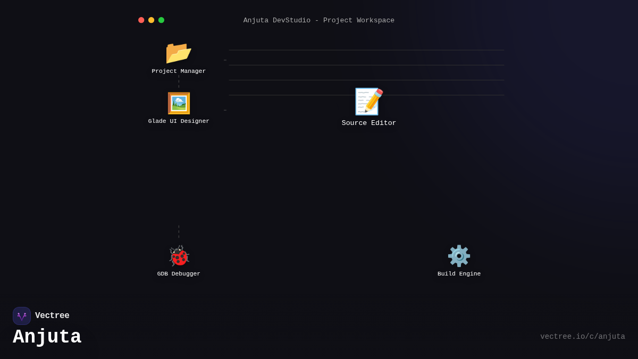
Task: Start the GDB Debugger ladybug icon
Action: 179,256
